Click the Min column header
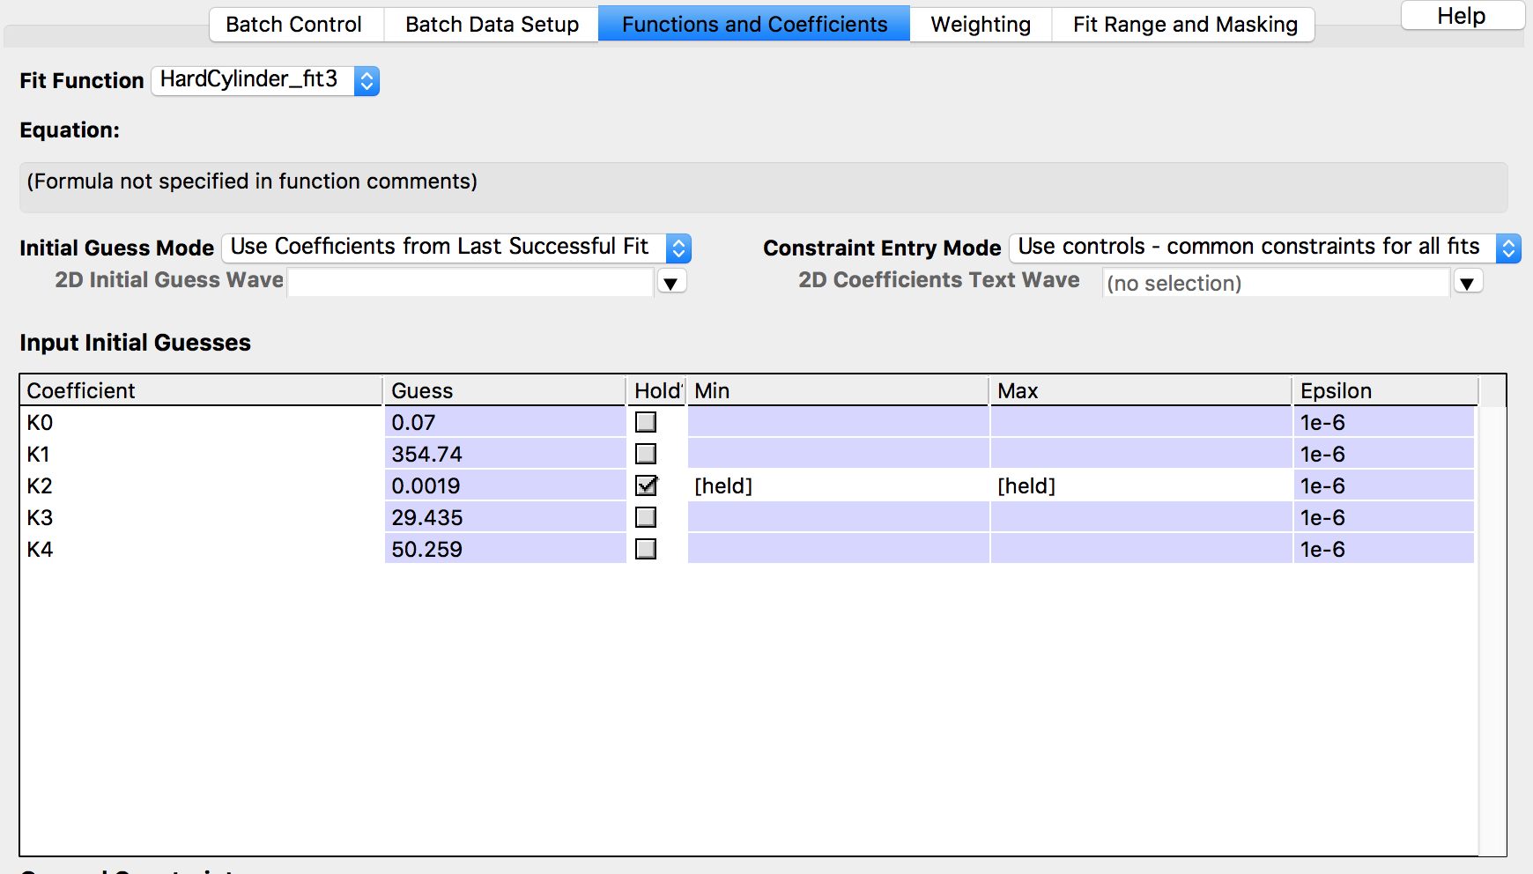Screen dimensions: 1533x874 click(838, 390)
